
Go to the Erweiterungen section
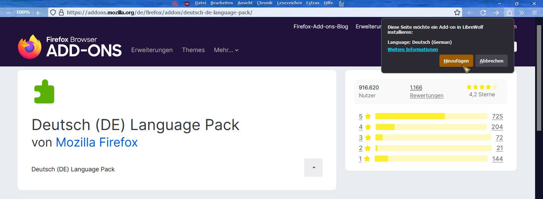point(152,50)
